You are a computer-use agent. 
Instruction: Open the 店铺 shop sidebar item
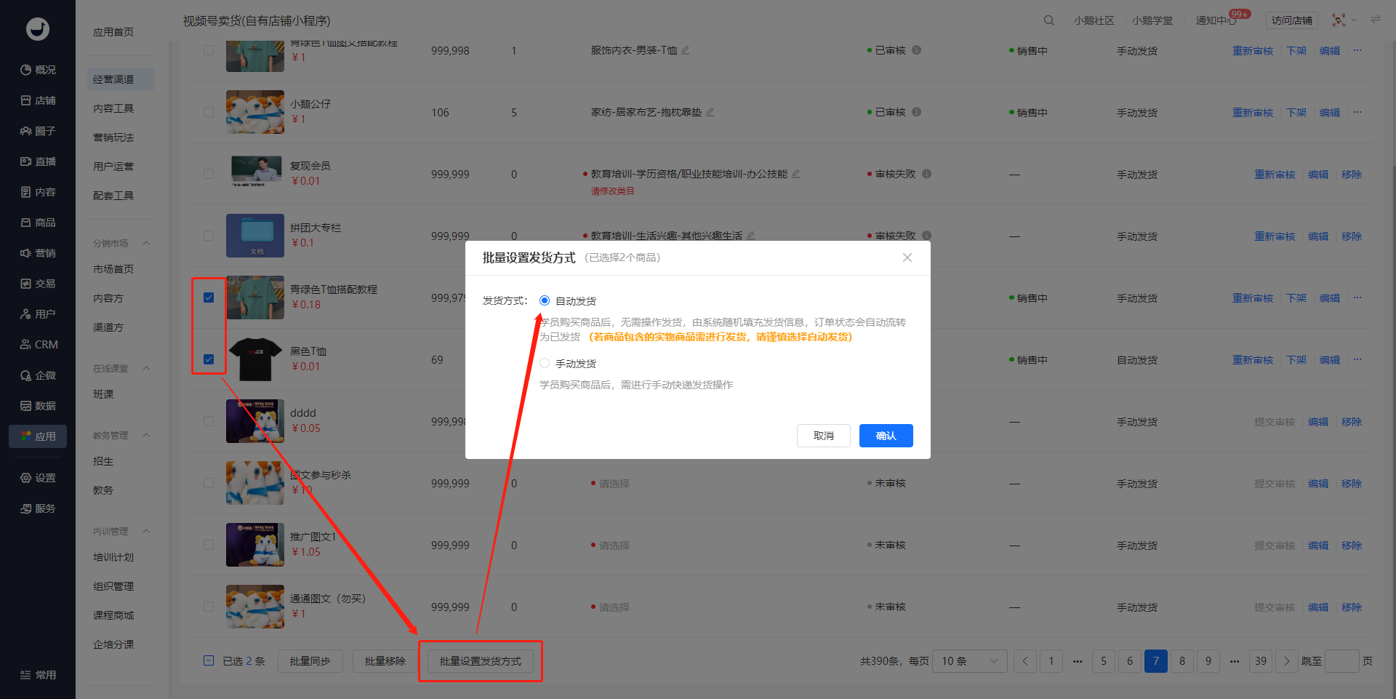tap(38, 100)
